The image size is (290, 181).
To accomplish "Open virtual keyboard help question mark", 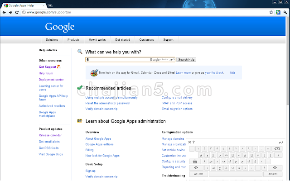I will click(193, 142).
